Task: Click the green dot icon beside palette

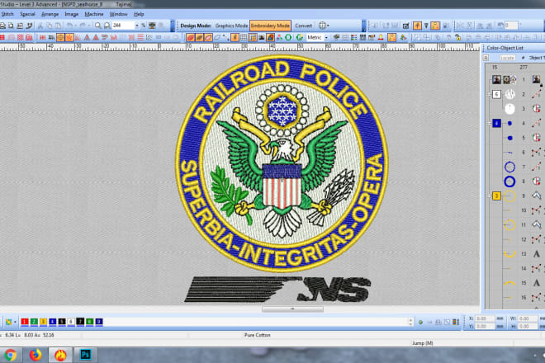Action: click(420, 323)
